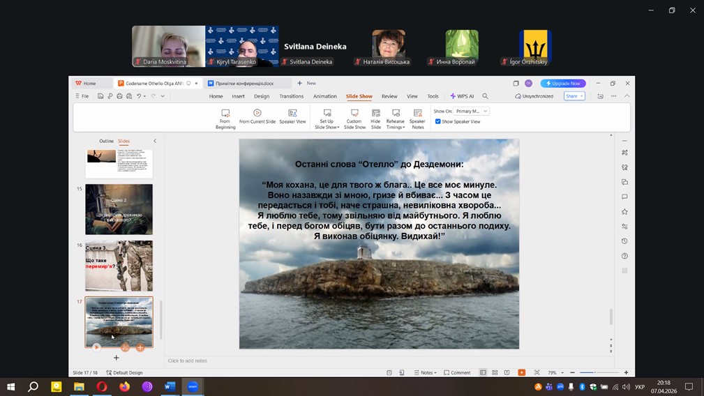
Task: Open Firefox from the Windows taskbar
Action: click(x=124, y=386)
